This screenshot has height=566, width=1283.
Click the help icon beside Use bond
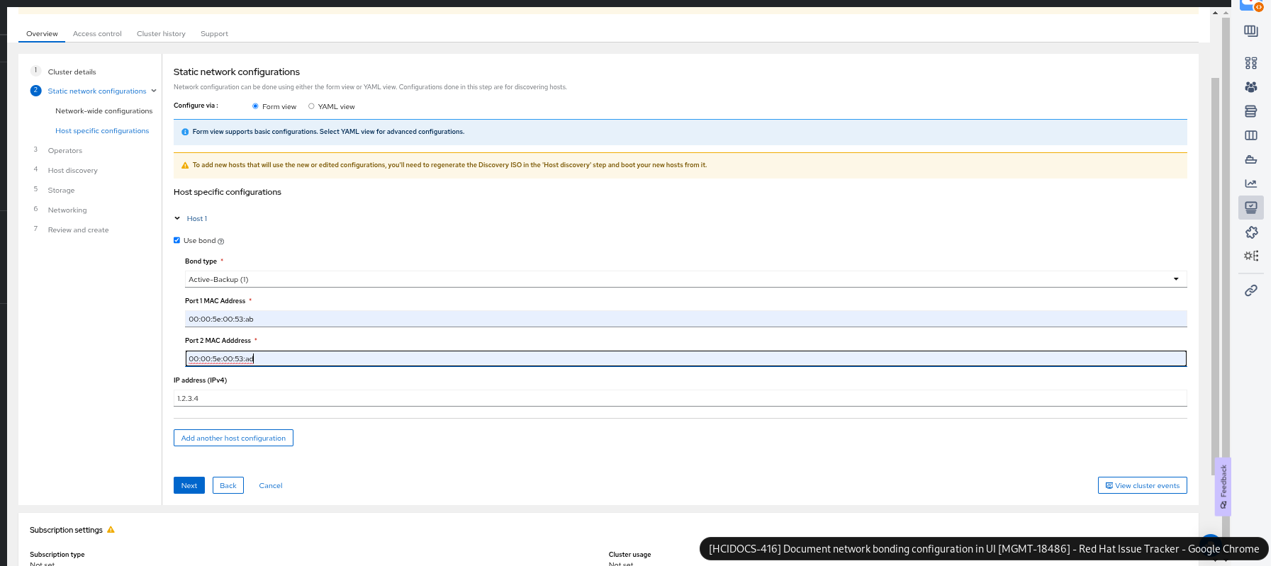tap(221, 242)
